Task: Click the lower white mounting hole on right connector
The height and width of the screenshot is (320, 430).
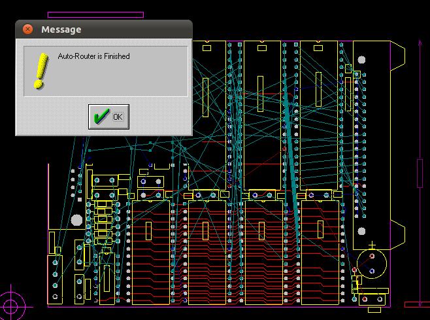Action: (361, 230)
